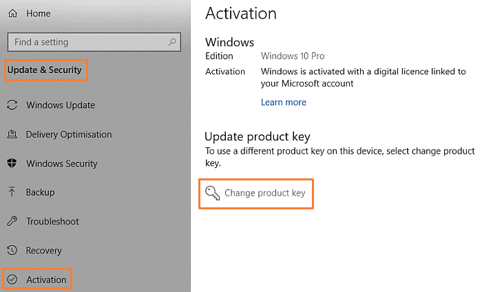Click the Troubleshoot wrench icon
The height and width of the screenshot is (292, 482).
(12, 221)
